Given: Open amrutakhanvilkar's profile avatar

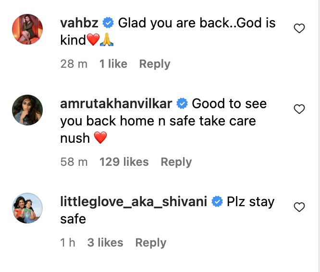Looking at the screenshot, I should tap(27, 110).
